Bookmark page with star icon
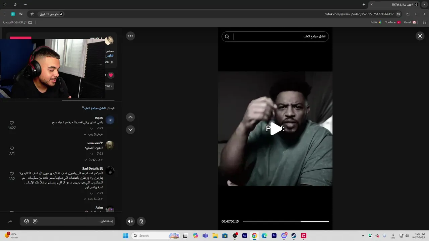 coord(32,14)
